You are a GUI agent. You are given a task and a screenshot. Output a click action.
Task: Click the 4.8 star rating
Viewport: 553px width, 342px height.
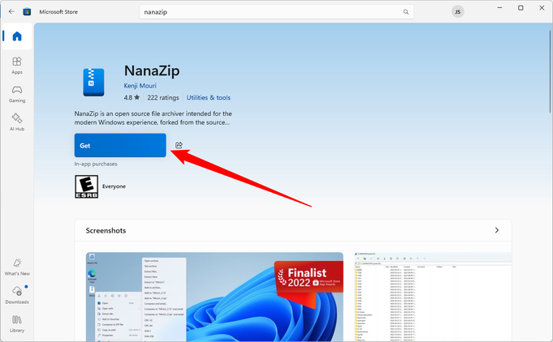132,97
